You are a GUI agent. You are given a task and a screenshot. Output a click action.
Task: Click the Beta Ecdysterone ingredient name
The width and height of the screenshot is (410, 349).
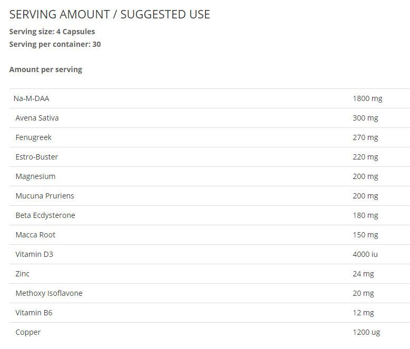(45, 215)
